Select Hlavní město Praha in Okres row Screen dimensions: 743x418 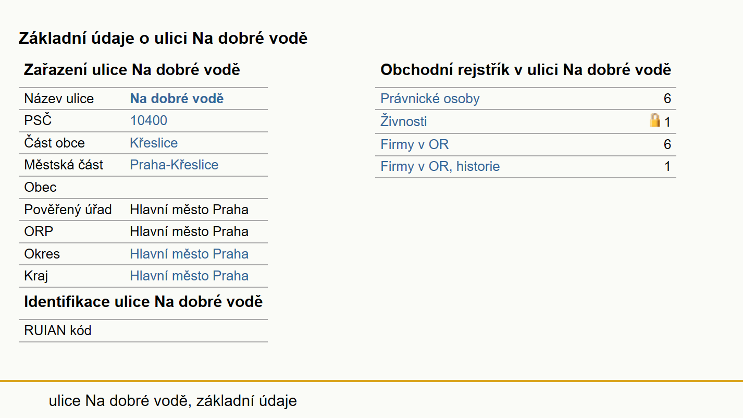(x=189, y=254)
